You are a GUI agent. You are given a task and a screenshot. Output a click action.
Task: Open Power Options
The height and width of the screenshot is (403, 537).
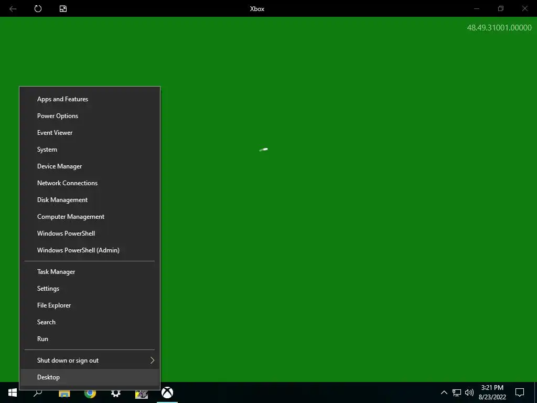click(x=90, y=116)
